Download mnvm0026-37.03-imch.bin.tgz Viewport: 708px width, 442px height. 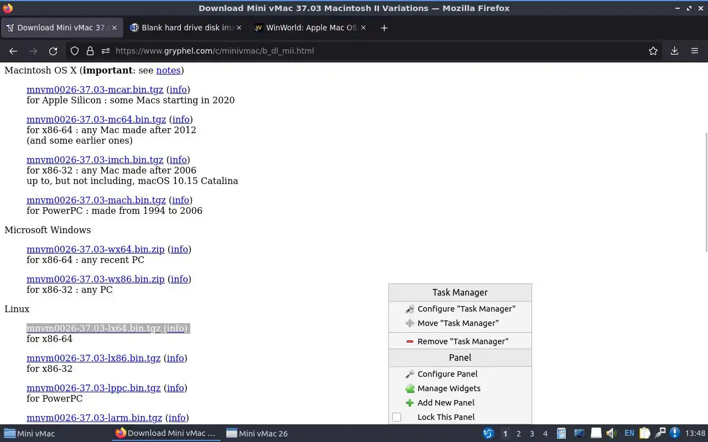95,160
